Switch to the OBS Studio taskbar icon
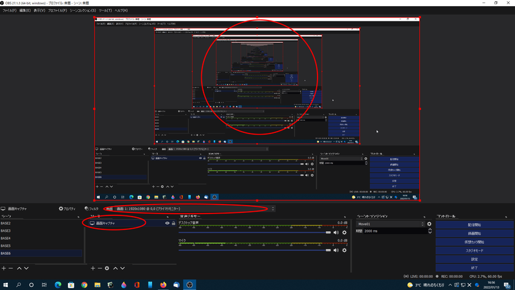515x290 pixels. pyautogui.click(x=190, y=285)
